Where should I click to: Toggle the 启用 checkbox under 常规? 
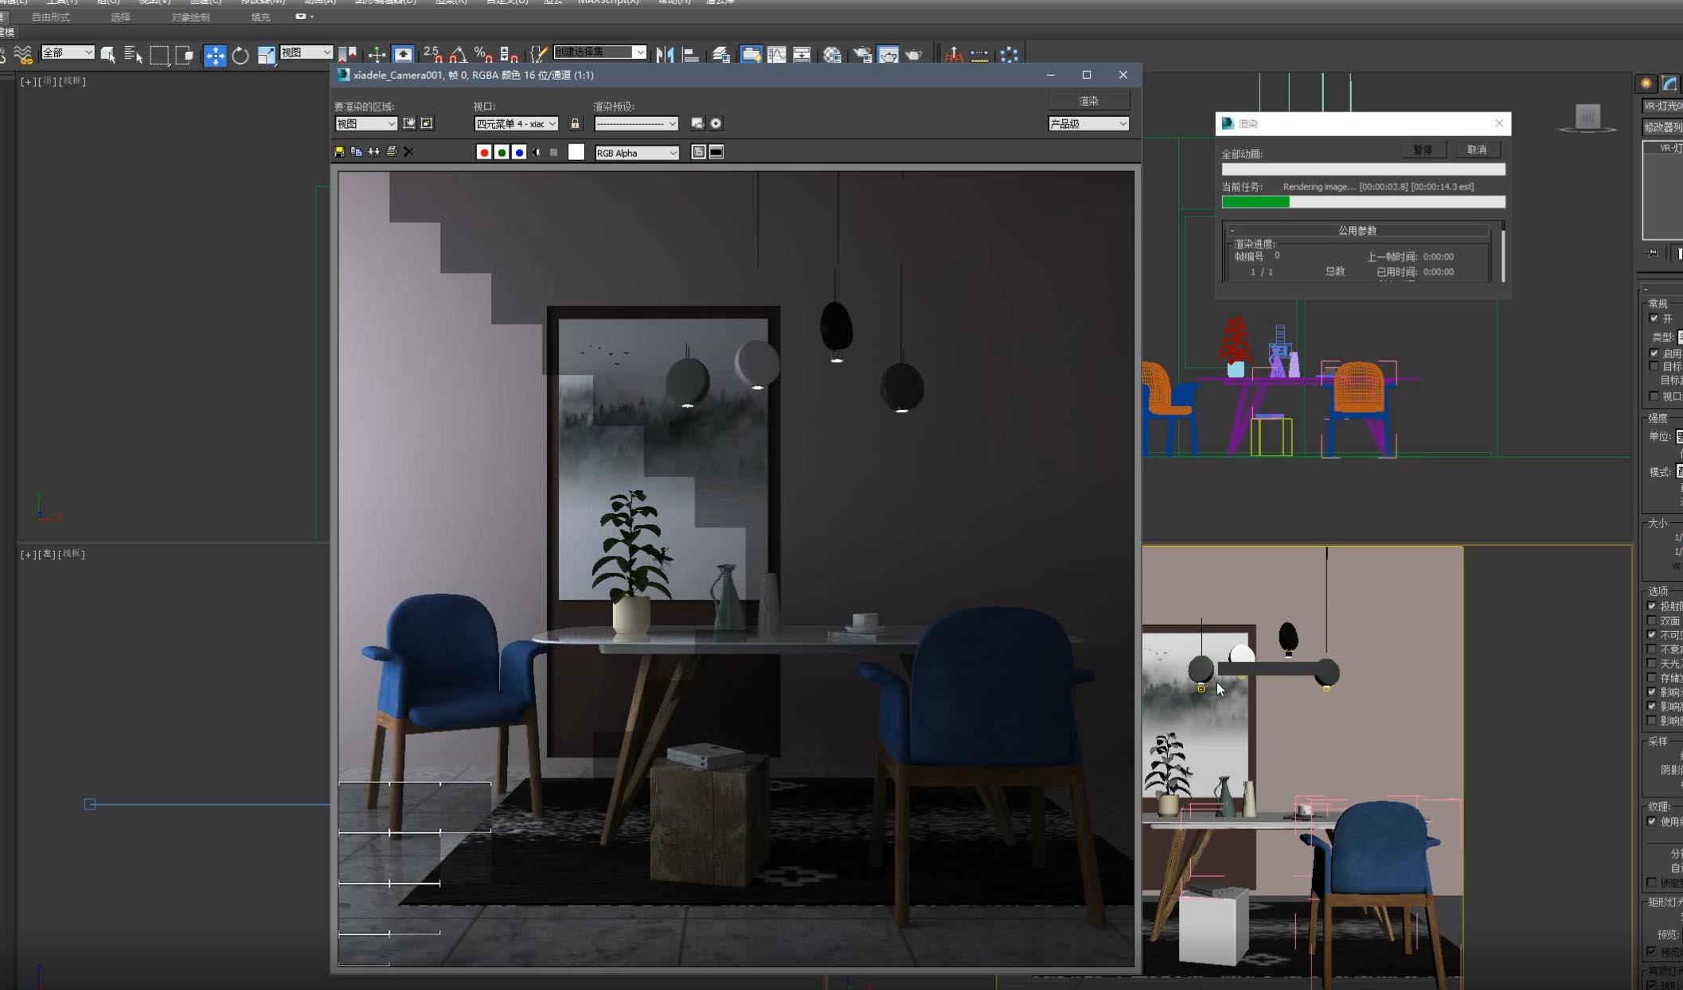click(1654, 353)
